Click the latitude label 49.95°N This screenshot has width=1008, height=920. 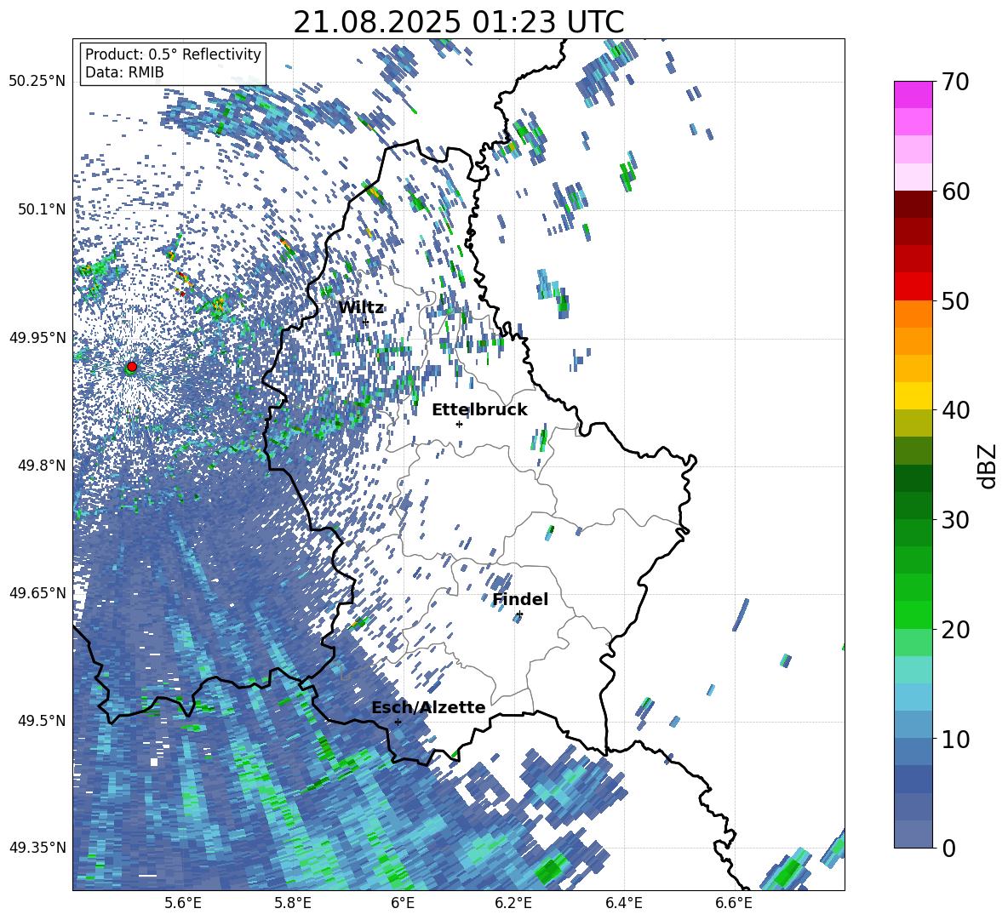[37, 337]
